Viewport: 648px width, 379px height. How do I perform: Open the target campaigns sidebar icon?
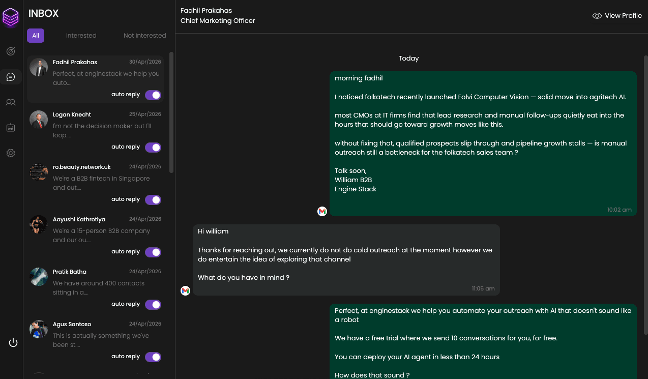tap(11, 51)
